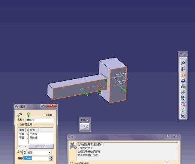Click the 偏移 value stepper arrows
Screen dimensions: 195x164
51,158
